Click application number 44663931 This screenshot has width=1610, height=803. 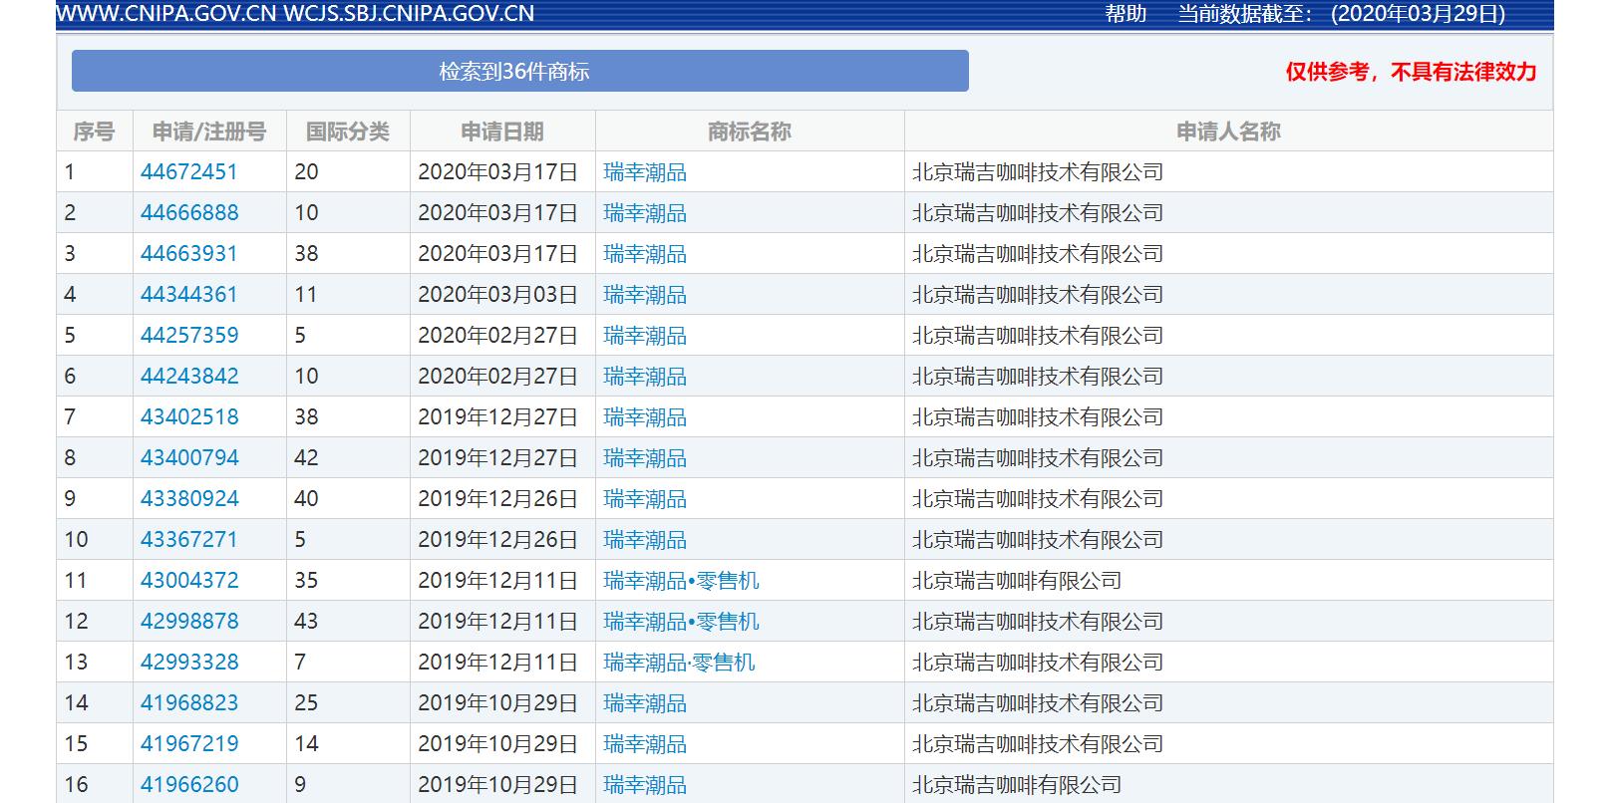[x=189, y=254]
